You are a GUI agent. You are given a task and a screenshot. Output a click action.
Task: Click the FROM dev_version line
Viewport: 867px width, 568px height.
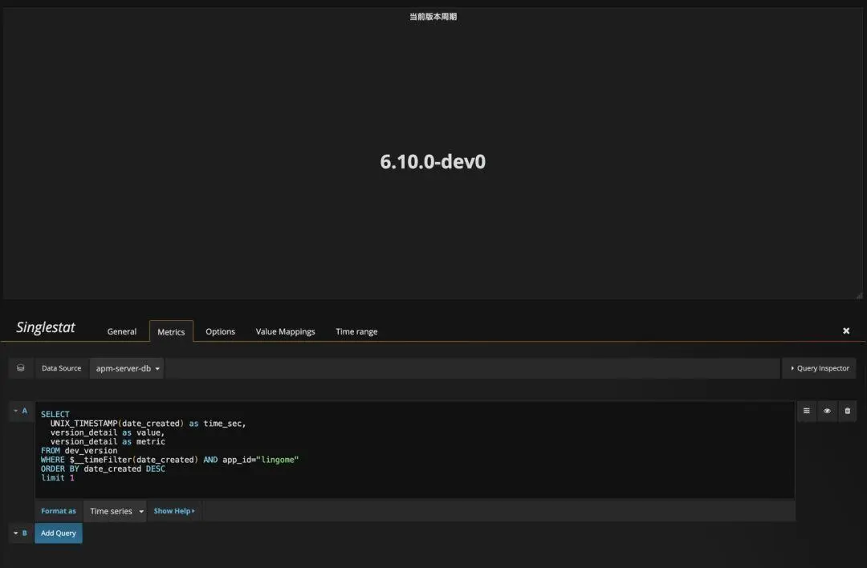coord(79,451)
